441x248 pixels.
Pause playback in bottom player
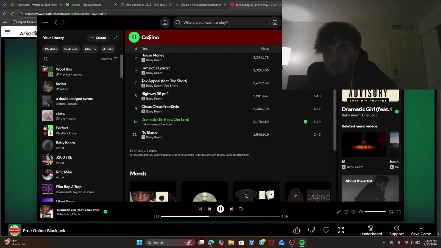pyautogui.click(x=220, y=209)
